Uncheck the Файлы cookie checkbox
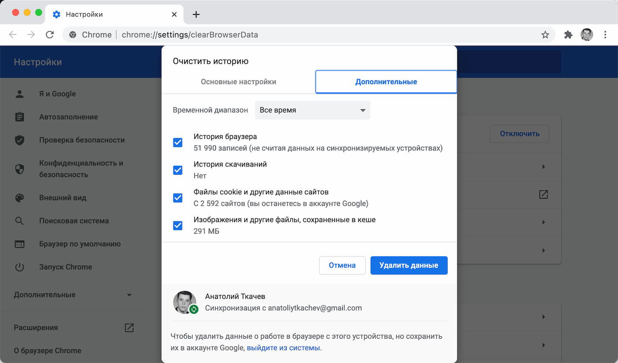This screenshot has width=618, height=363. point(178,198)
